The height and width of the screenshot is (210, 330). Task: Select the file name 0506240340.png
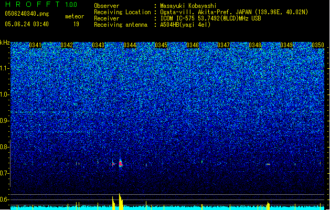coord(27,14)
